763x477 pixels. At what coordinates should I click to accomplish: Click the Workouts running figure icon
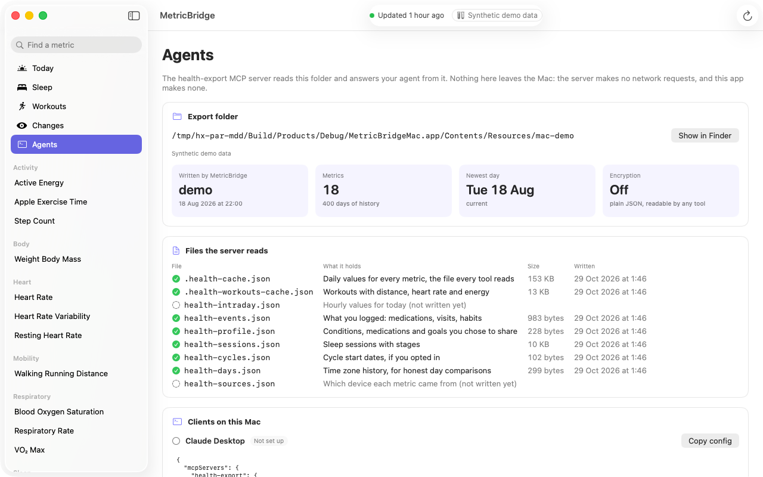(x=22, y=106)
